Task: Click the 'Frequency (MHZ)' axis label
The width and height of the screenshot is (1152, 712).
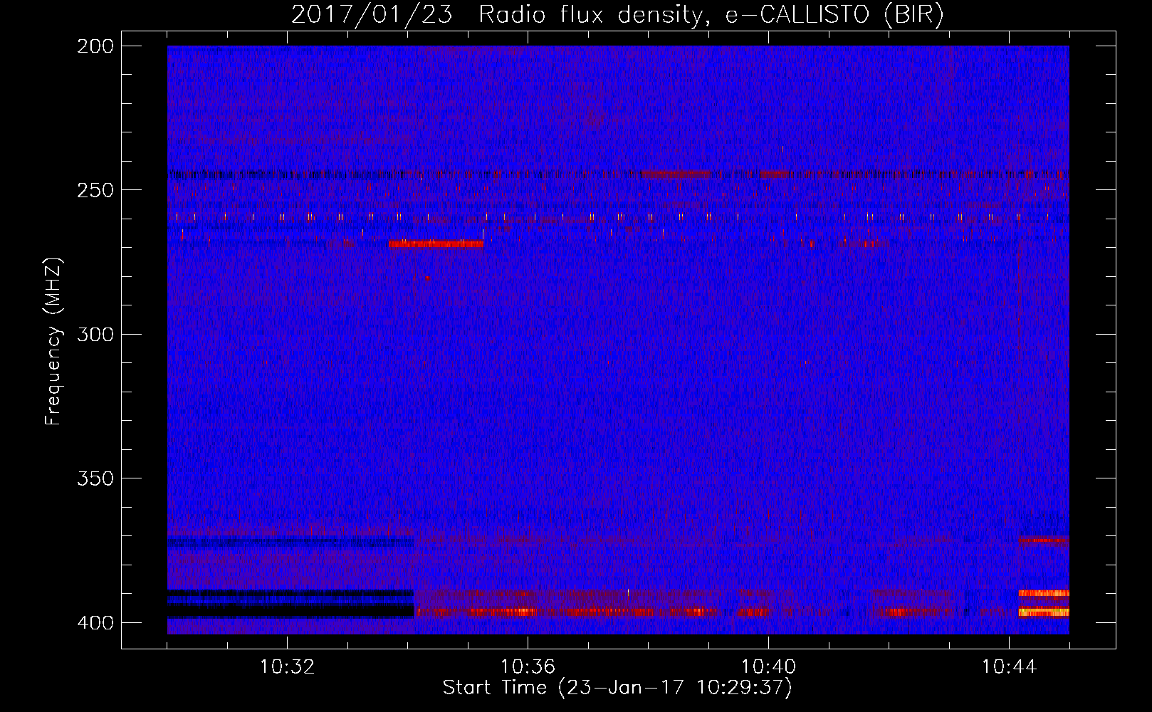Action: [53, 341]
